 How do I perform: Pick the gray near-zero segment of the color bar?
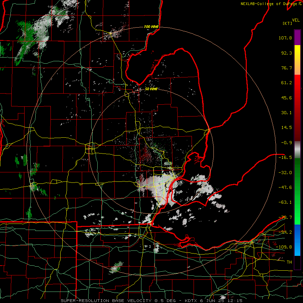297,149
